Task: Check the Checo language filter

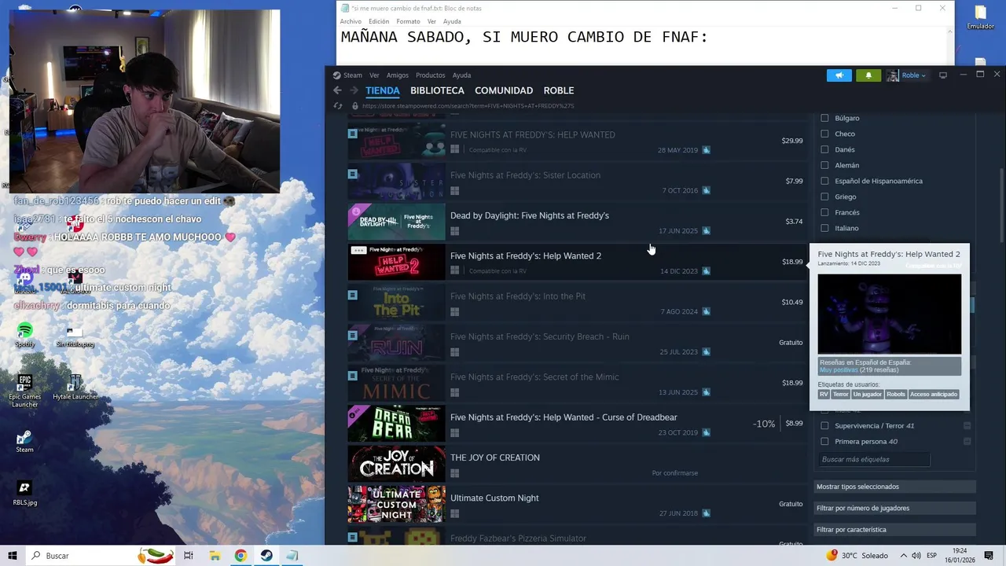Action: point(824,134)
